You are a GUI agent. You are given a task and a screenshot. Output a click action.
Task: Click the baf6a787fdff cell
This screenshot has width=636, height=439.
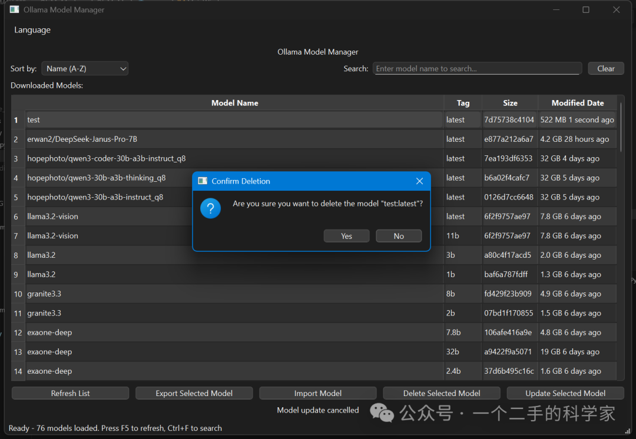[509, 274]
